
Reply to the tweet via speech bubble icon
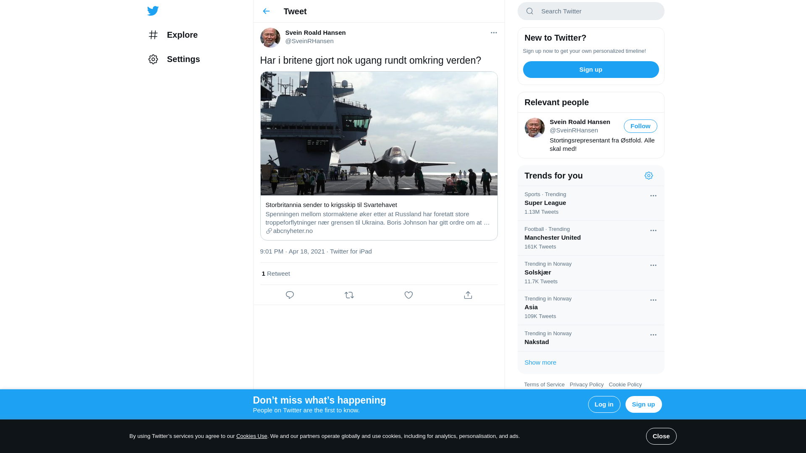(290, 295)
